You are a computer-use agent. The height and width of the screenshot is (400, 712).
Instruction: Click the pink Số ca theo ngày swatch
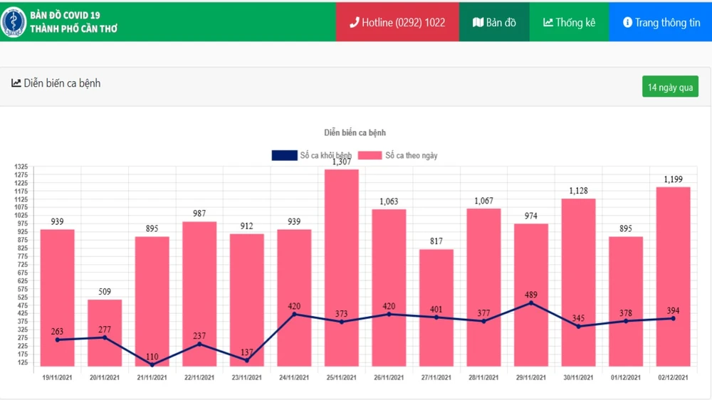click(x=370, y=155)
